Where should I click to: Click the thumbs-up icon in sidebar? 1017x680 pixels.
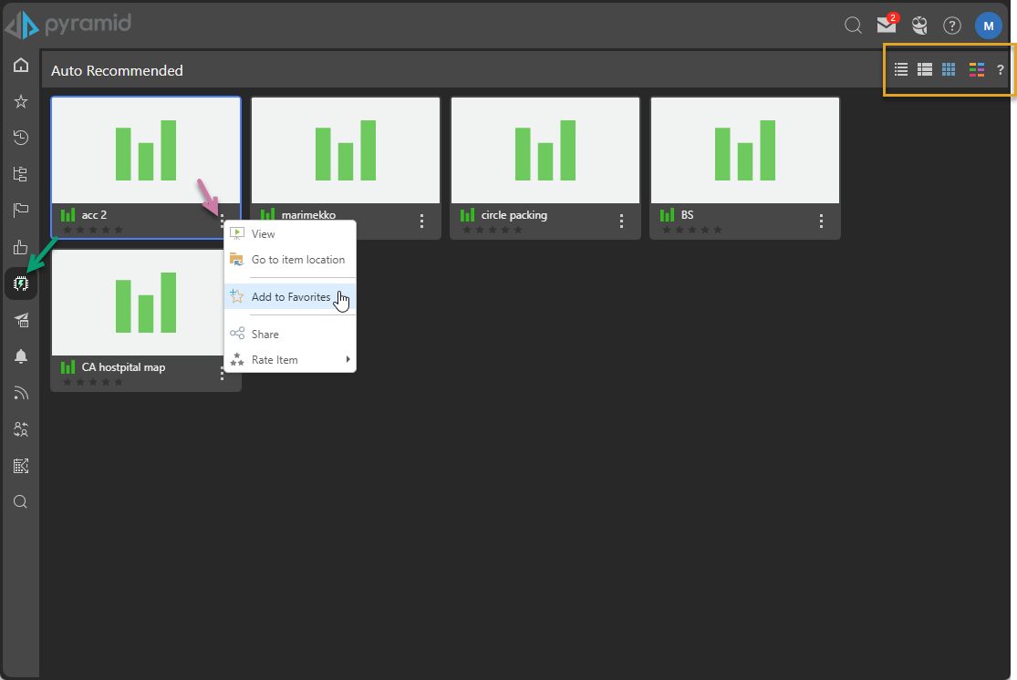tap(20, 247)
